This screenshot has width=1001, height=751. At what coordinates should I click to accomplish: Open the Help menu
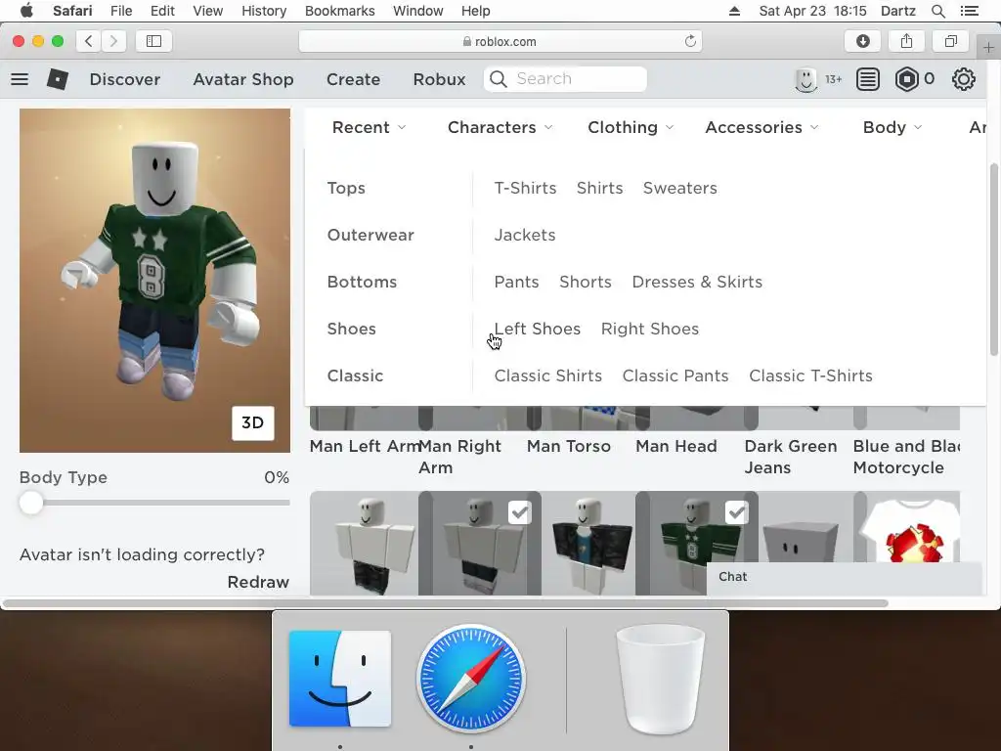(x=476, y=11)
